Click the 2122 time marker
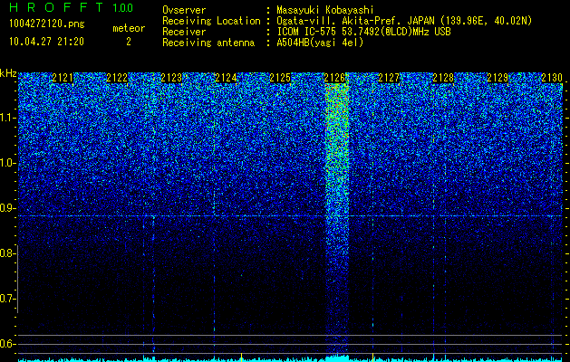 pos(117,78)
